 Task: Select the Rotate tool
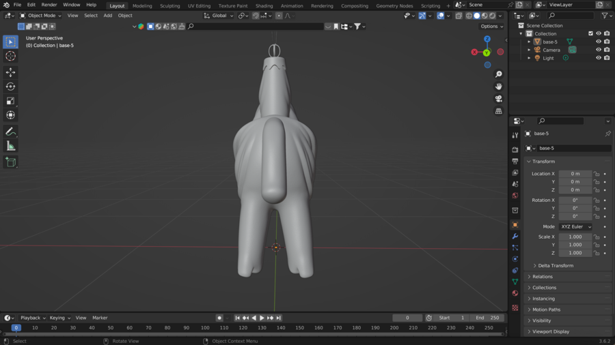click(10, 87)
